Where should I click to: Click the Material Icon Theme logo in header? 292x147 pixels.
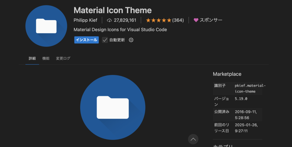[x=46, y=26]
